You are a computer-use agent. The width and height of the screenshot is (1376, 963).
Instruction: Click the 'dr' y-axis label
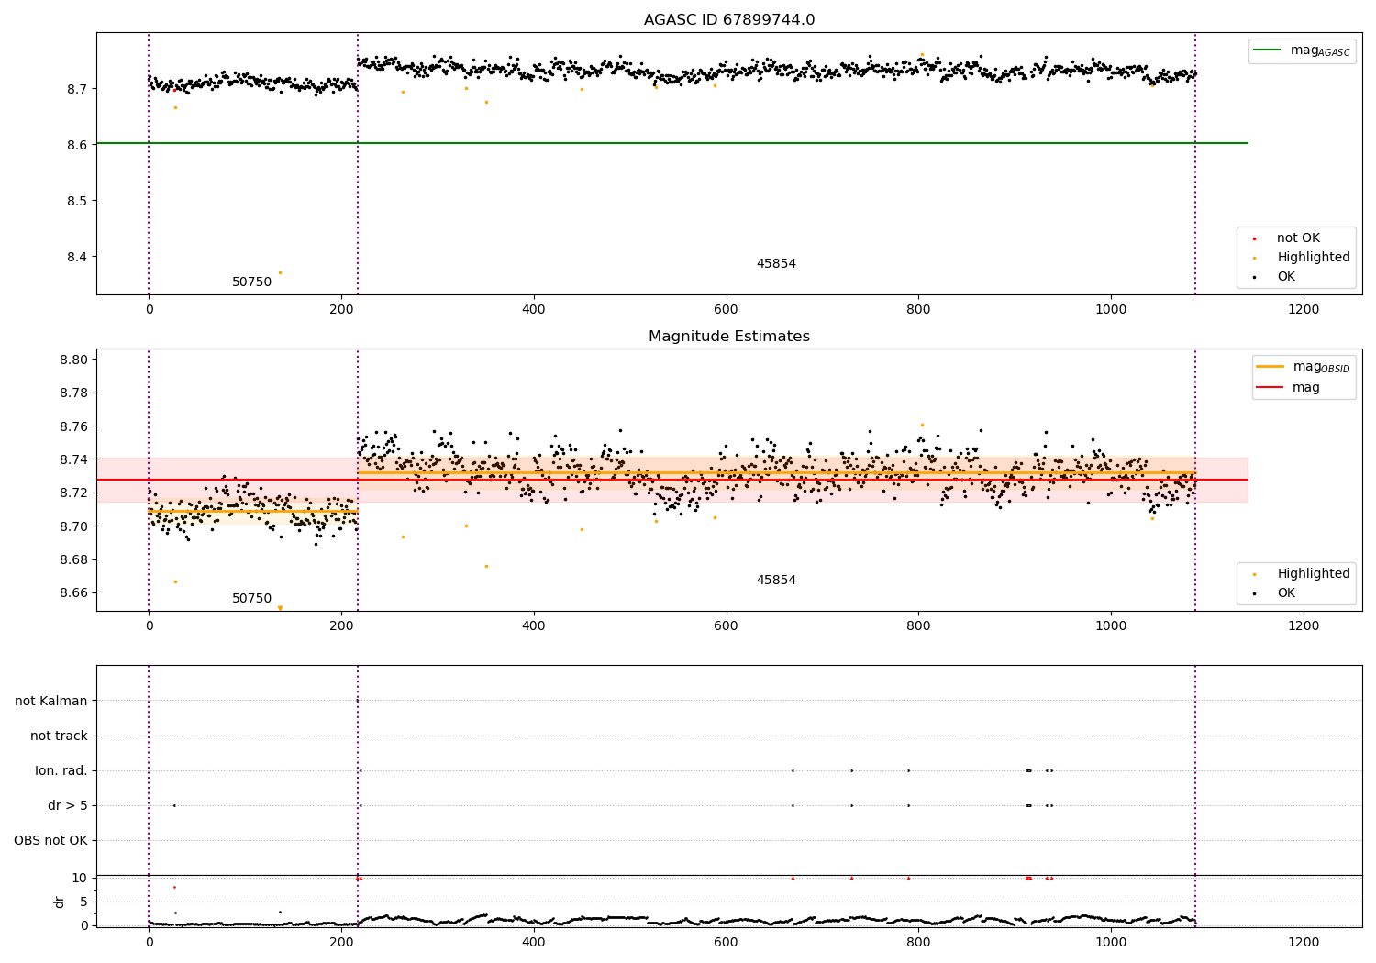click(60, 902)
